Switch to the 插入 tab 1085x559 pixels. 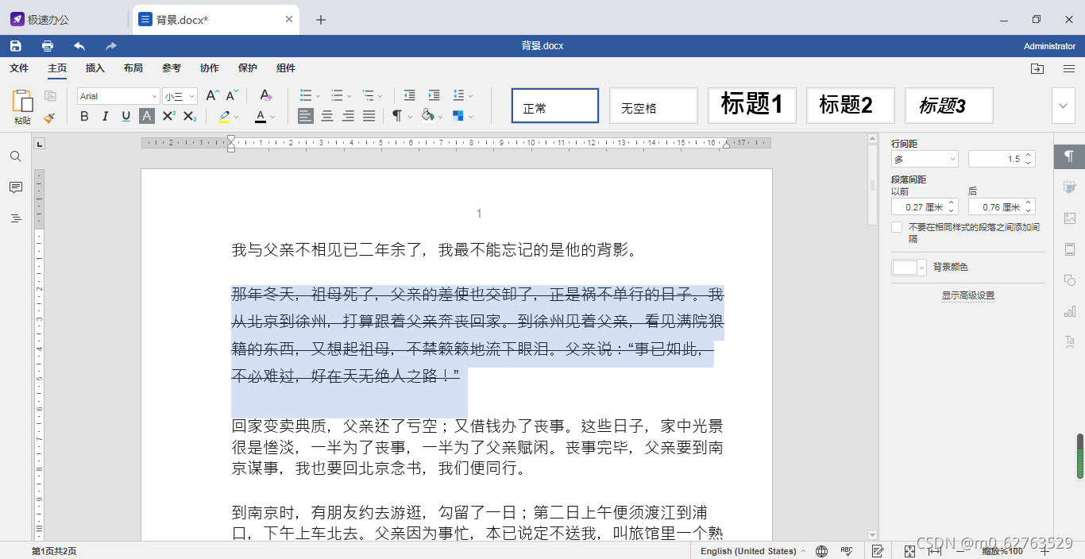95,68
